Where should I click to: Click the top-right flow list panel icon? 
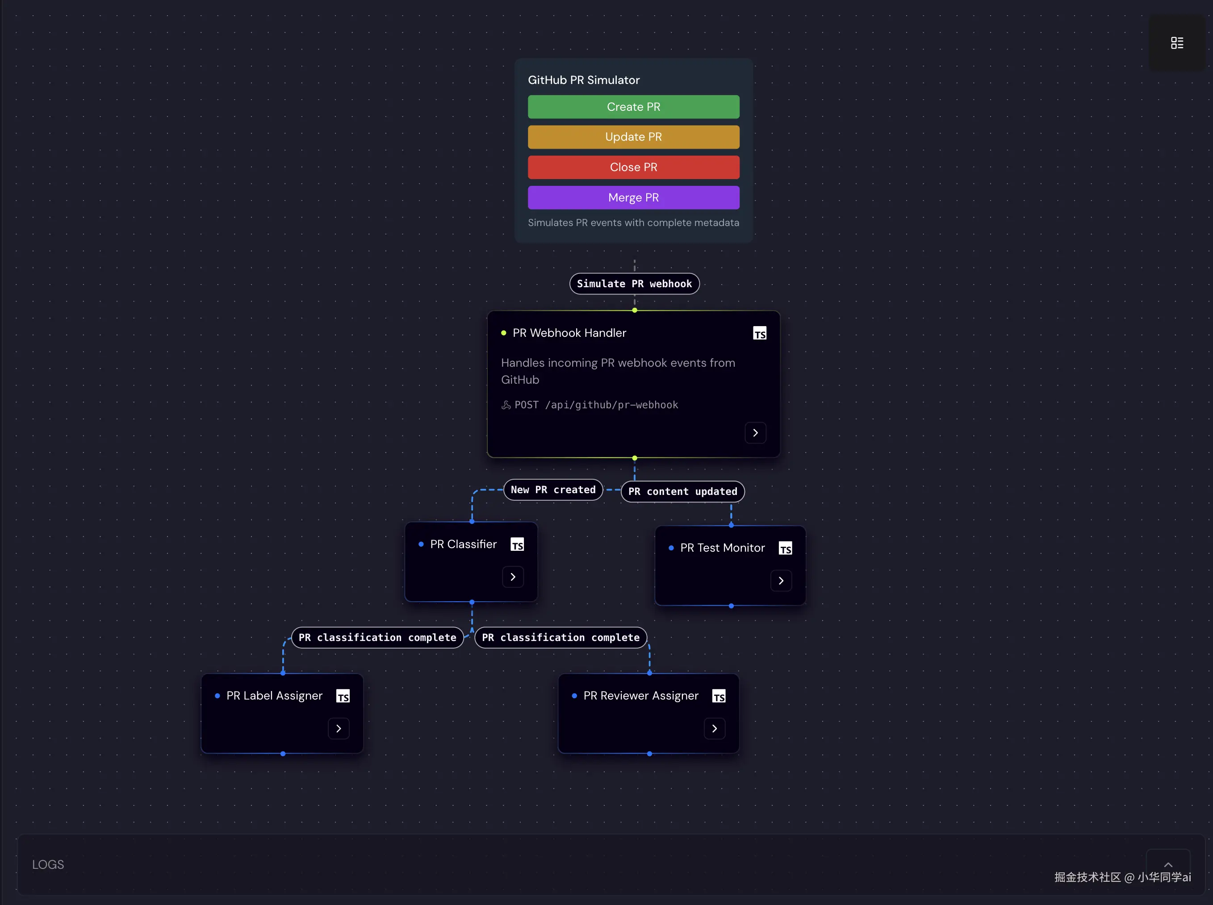[x=1177, y=43]
